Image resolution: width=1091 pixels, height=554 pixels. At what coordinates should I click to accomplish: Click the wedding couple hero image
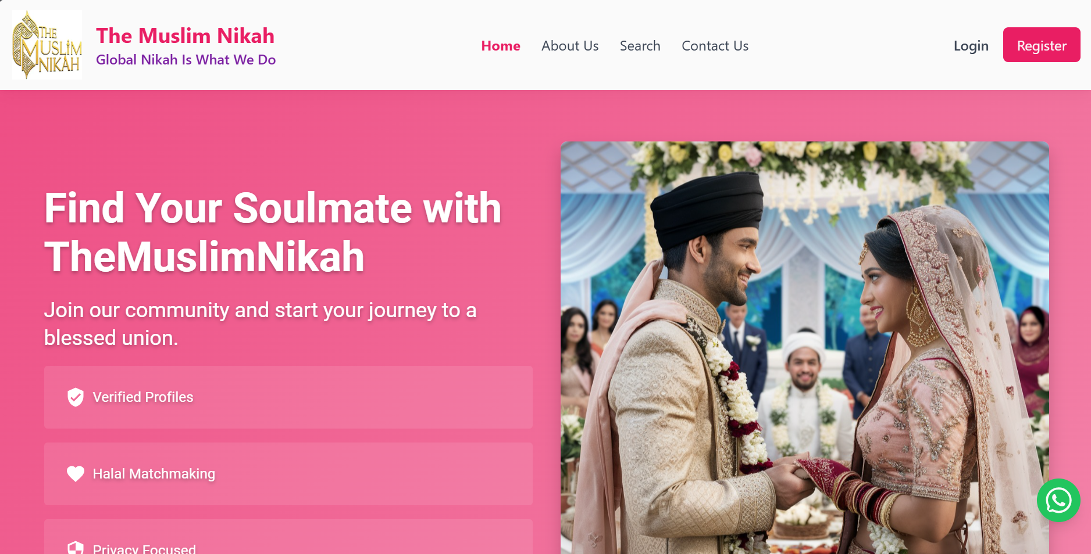click(x=805, y=348)
